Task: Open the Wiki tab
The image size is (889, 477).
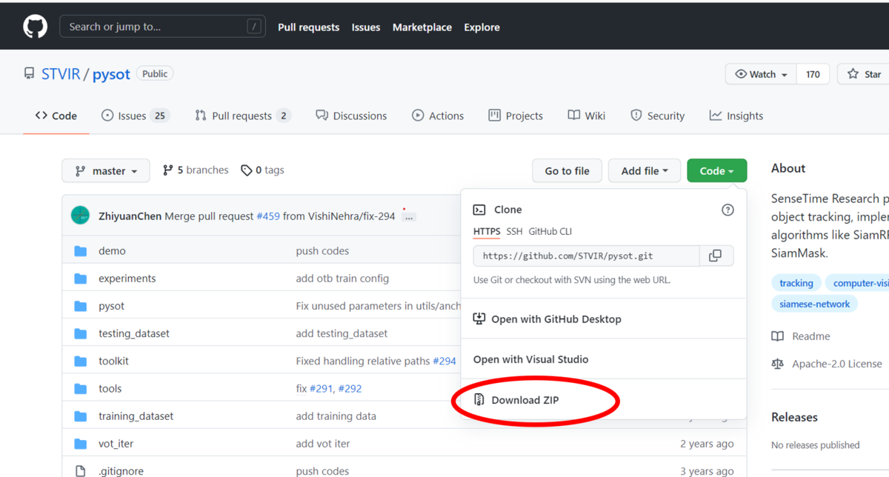Action: tap(587, 116)
